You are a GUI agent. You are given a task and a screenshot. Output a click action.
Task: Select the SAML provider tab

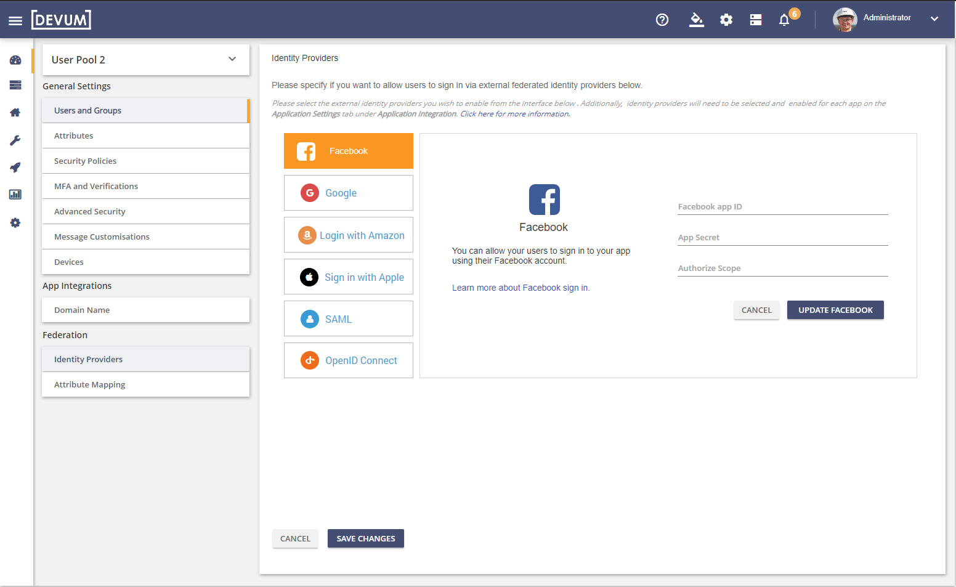(349, 318)
